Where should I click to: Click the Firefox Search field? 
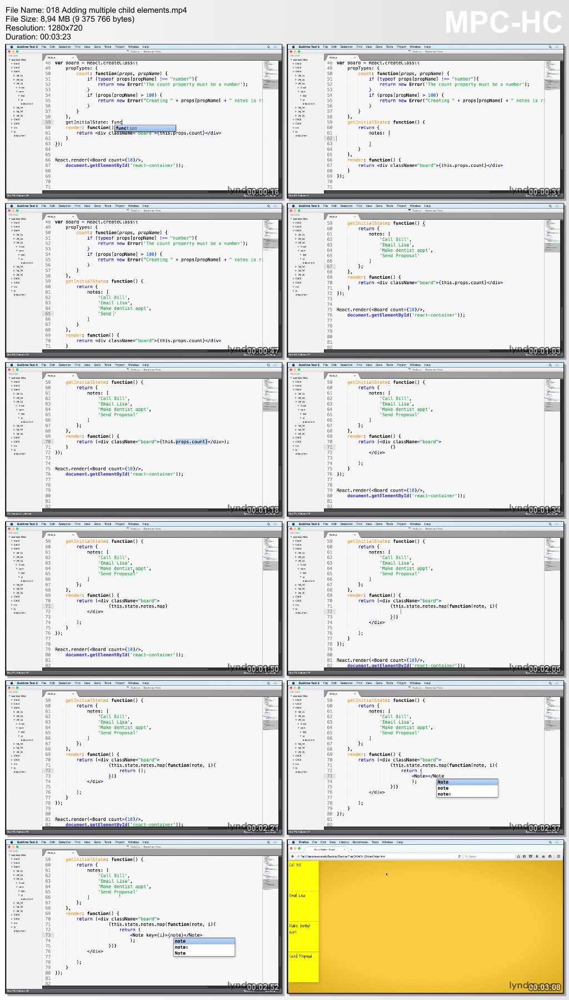tap(489, 857)
